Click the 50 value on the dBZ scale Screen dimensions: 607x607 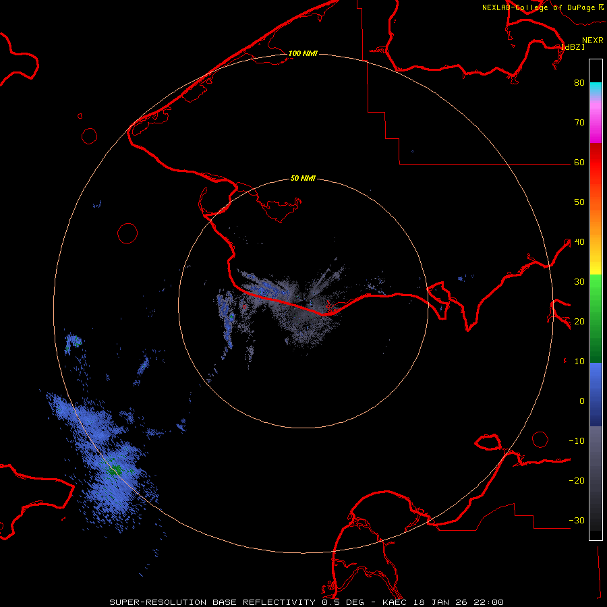(579, 202)
